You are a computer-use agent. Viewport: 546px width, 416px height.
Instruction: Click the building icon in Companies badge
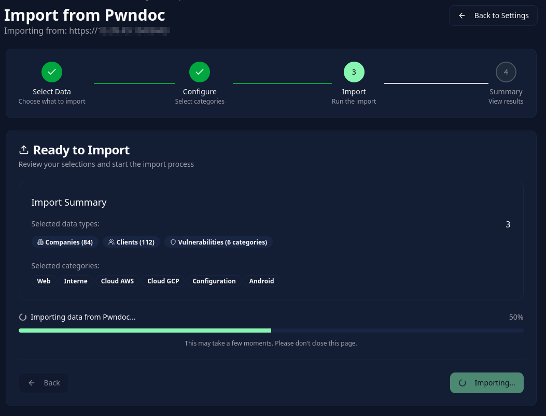[40, 242]
